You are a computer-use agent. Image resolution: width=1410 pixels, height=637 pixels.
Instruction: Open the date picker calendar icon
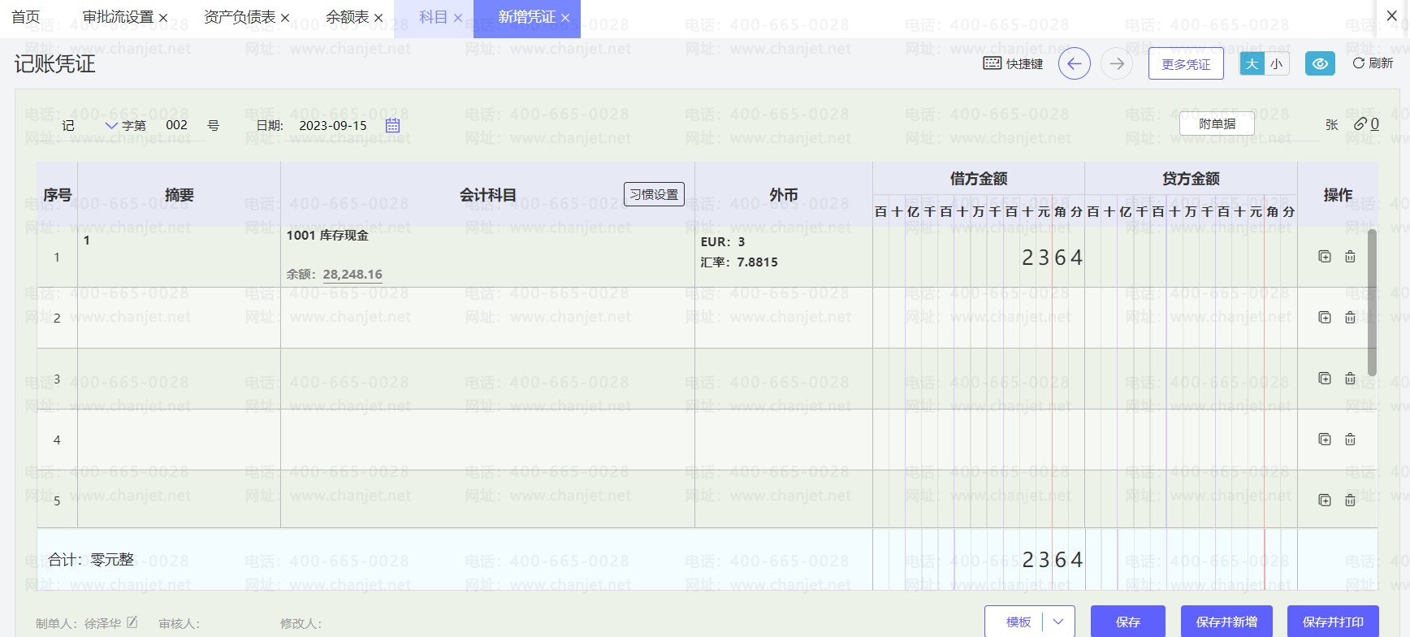click(x=392, y=125)
